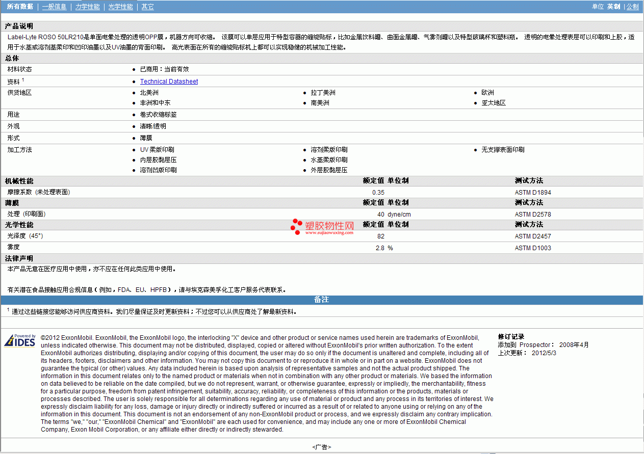Click ASTM D2457 test method
This screenshot has width=644, height=454.
533,236
